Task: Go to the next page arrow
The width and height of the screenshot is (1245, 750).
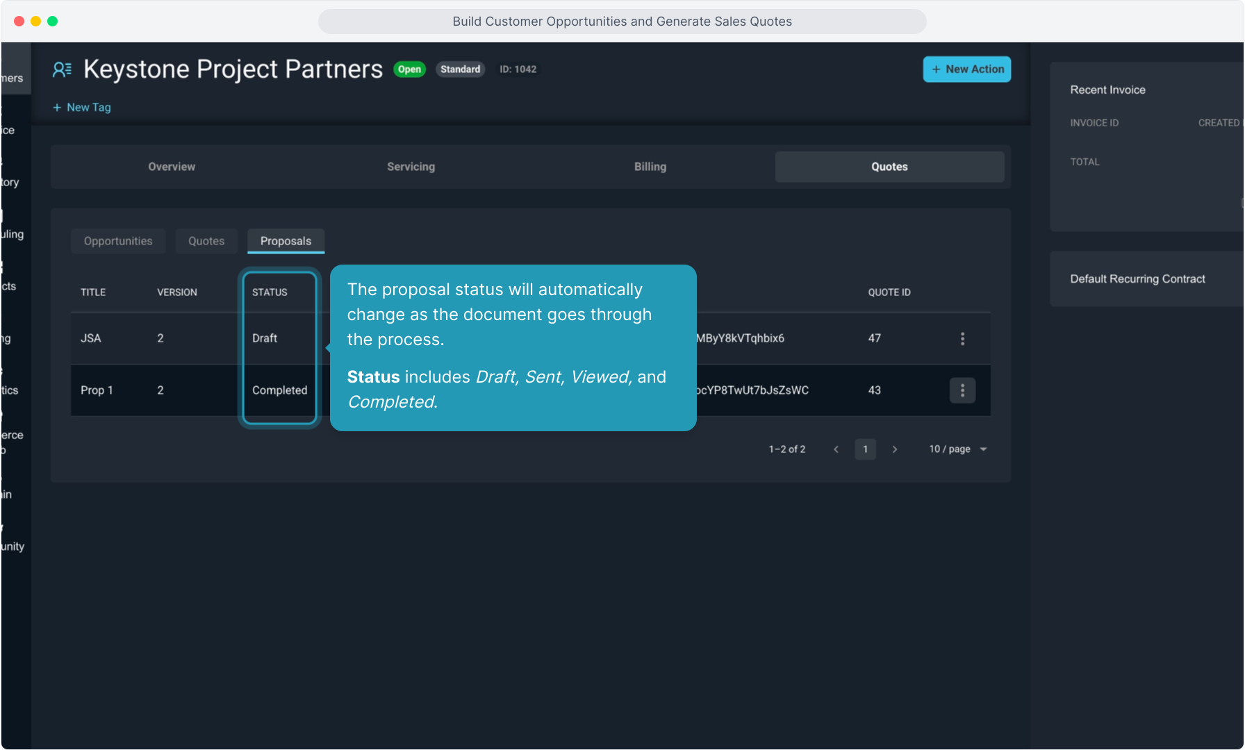Action: [x=895, y=449]
